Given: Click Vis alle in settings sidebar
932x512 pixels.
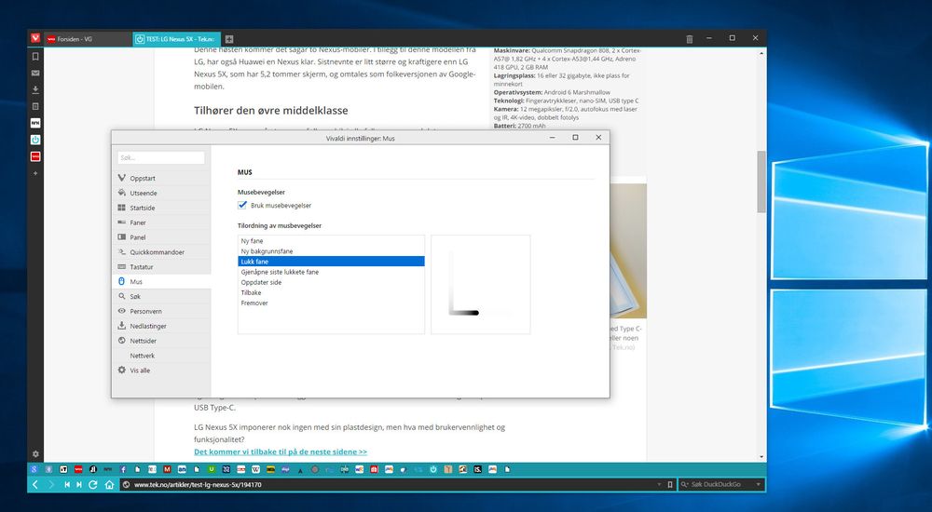Looking at the screenshot, I should tap(161, 371).
